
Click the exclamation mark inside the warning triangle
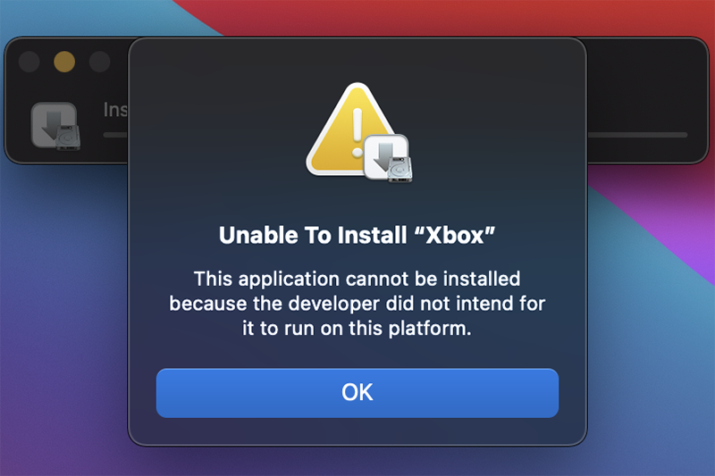coord(357,132)
